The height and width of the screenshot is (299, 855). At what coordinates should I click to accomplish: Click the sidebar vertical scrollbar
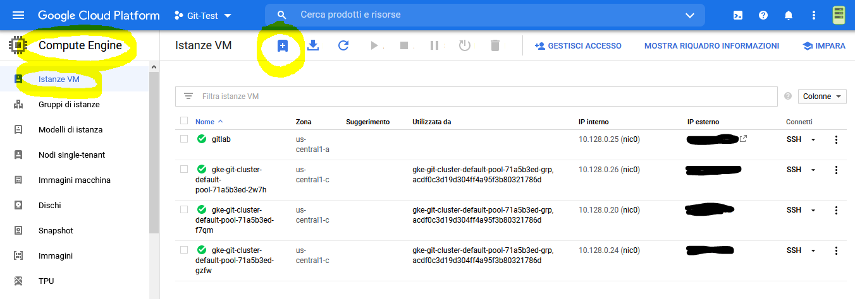click(x=154, y=151)
